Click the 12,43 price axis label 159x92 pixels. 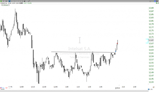[151, 82]
